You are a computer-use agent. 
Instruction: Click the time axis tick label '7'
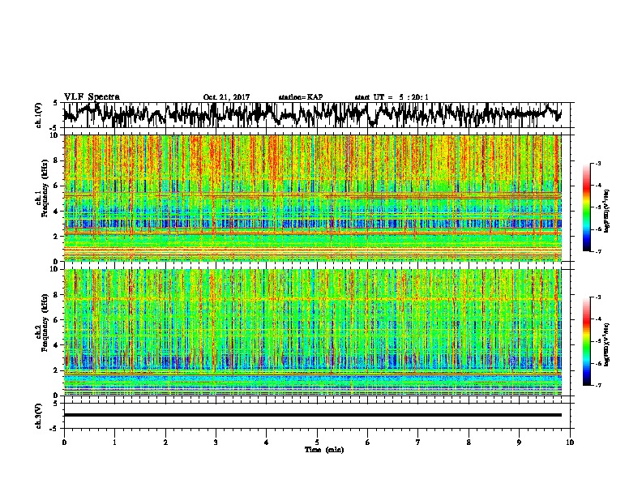418,442
